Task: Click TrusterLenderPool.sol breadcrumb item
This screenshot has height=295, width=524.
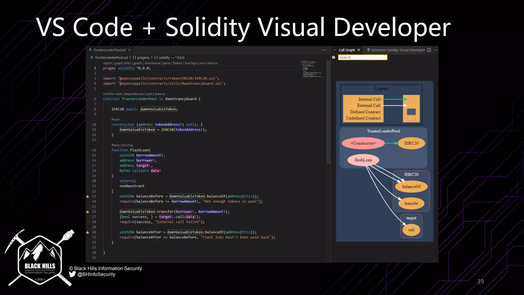Action: 111,58
